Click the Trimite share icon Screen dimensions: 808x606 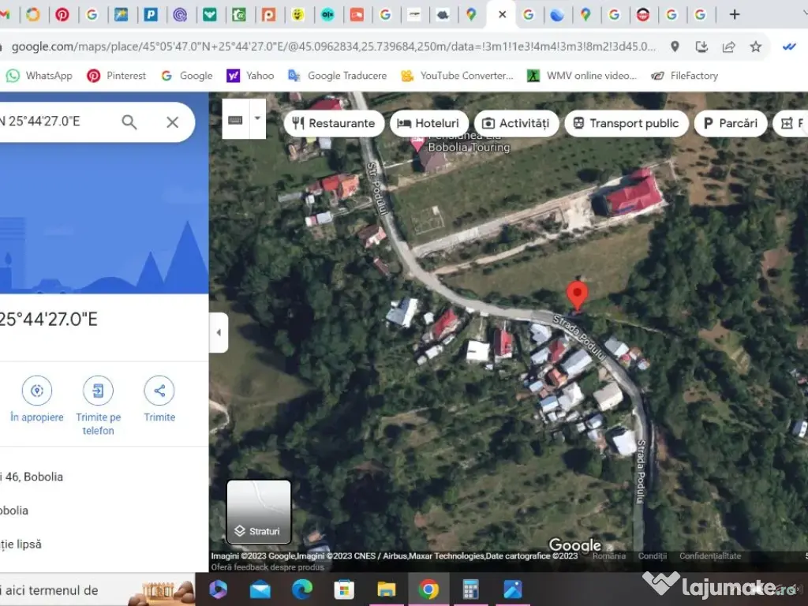point(159,391)
